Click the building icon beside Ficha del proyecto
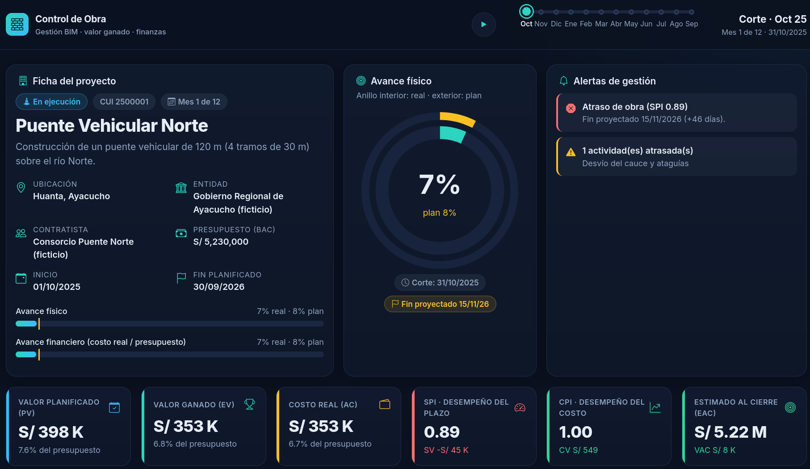This screenshot has height=469, width=810. pyautogui.click(x=23, y=81)
